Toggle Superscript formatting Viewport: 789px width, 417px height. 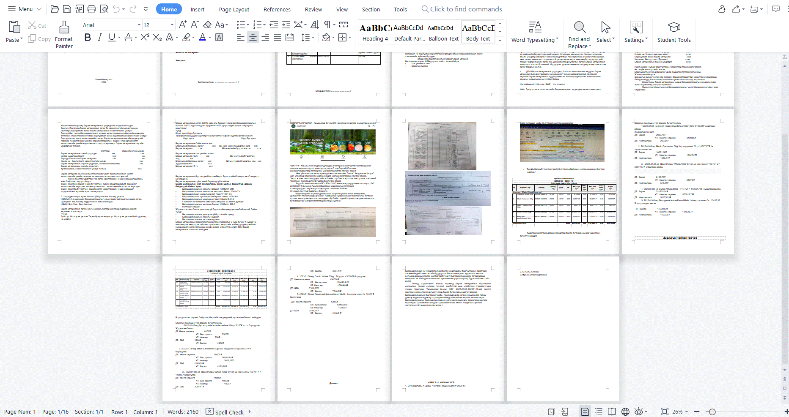point(145,37)
